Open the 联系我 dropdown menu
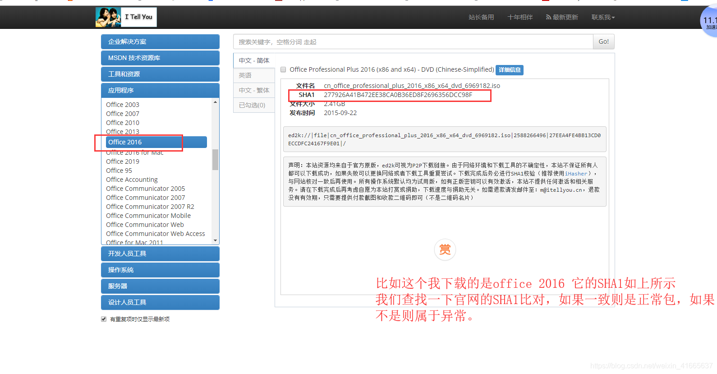Screen dimensions: 717x374 pos(603,17)
